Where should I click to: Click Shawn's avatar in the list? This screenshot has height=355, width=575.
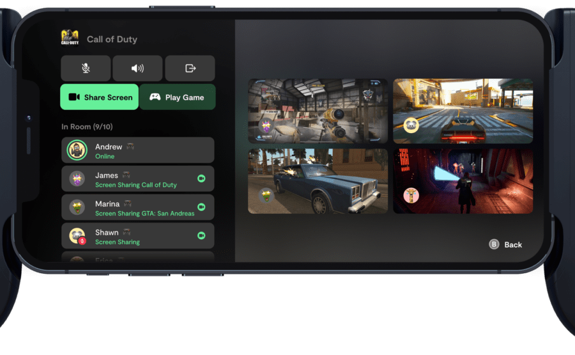coord(77,235)
